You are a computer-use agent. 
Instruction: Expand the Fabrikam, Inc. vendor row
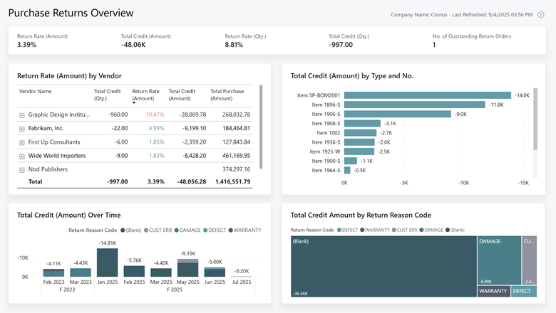pyautogui.click(x=22, y=129)
